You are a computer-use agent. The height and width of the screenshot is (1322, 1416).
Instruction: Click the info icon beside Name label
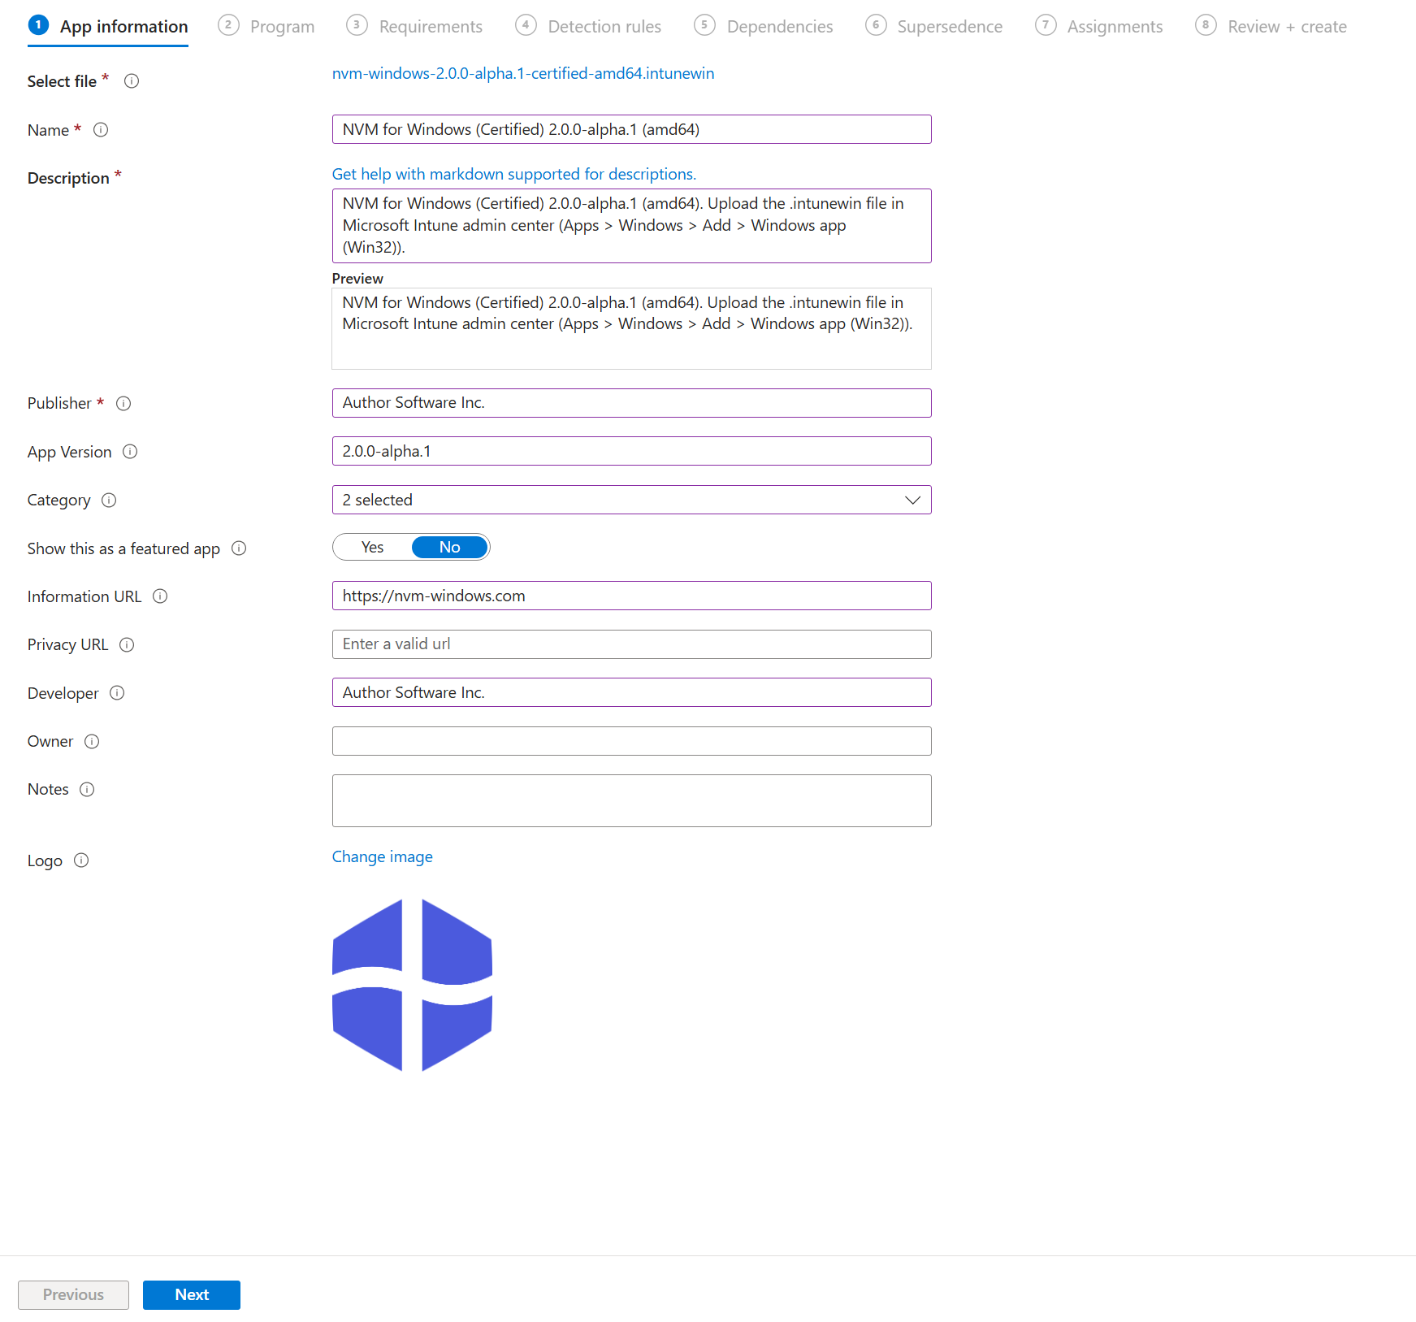101,130
